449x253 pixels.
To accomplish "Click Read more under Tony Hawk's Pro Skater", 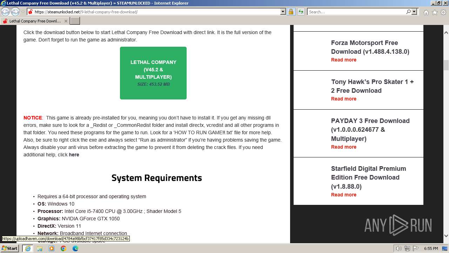I will click(x=344, y=99).
